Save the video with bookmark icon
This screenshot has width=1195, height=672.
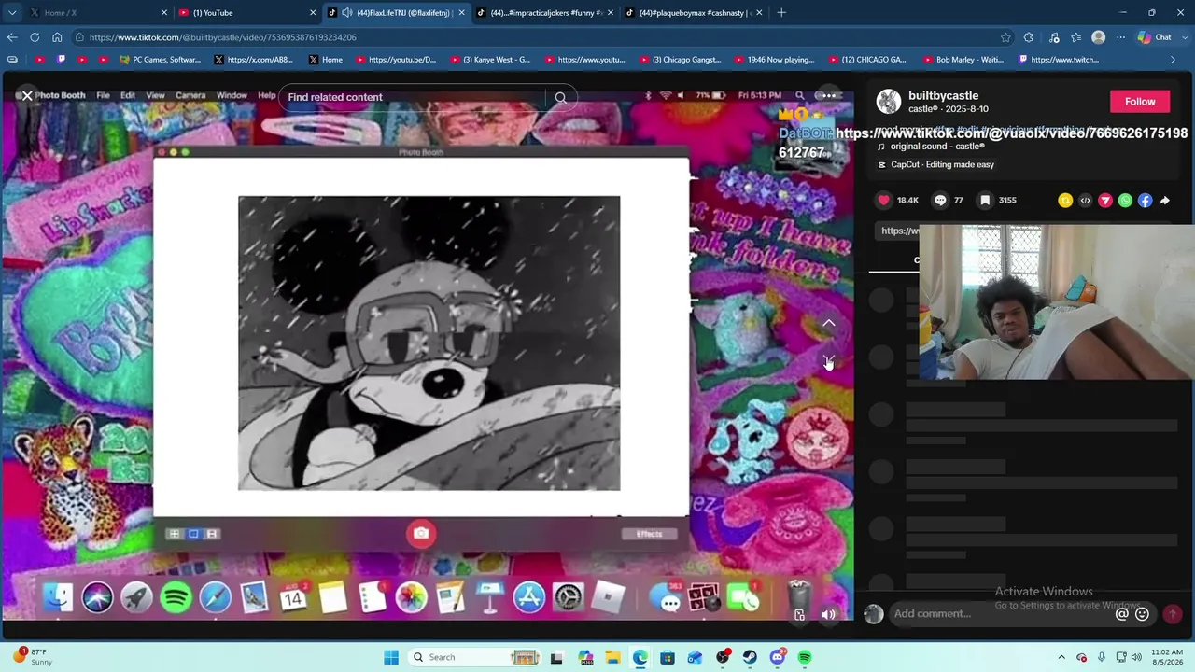985,200
